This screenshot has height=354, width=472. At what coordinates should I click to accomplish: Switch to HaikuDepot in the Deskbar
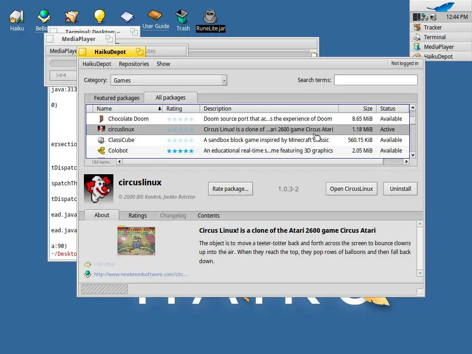pos(441,56)
